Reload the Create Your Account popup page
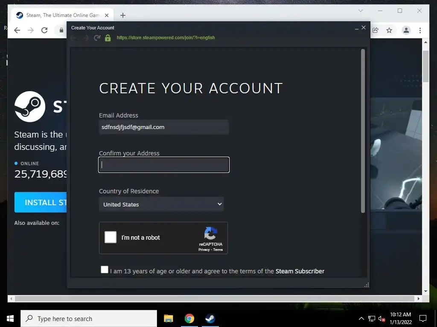This screenshot has width=437, height=327. click(97, 38)
